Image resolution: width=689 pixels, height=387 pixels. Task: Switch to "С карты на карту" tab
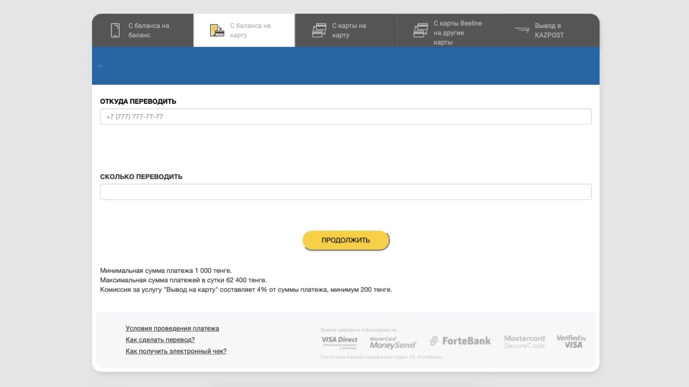coord(346,30)
